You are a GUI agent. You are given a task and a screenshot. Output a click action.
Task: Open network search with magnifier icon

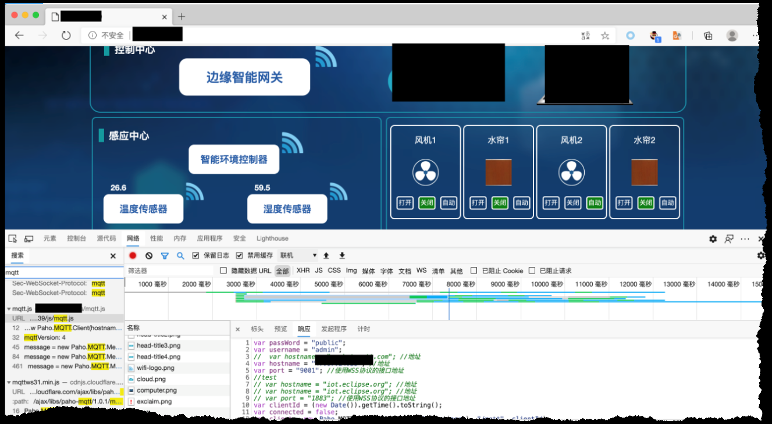[x=180, y=255]
